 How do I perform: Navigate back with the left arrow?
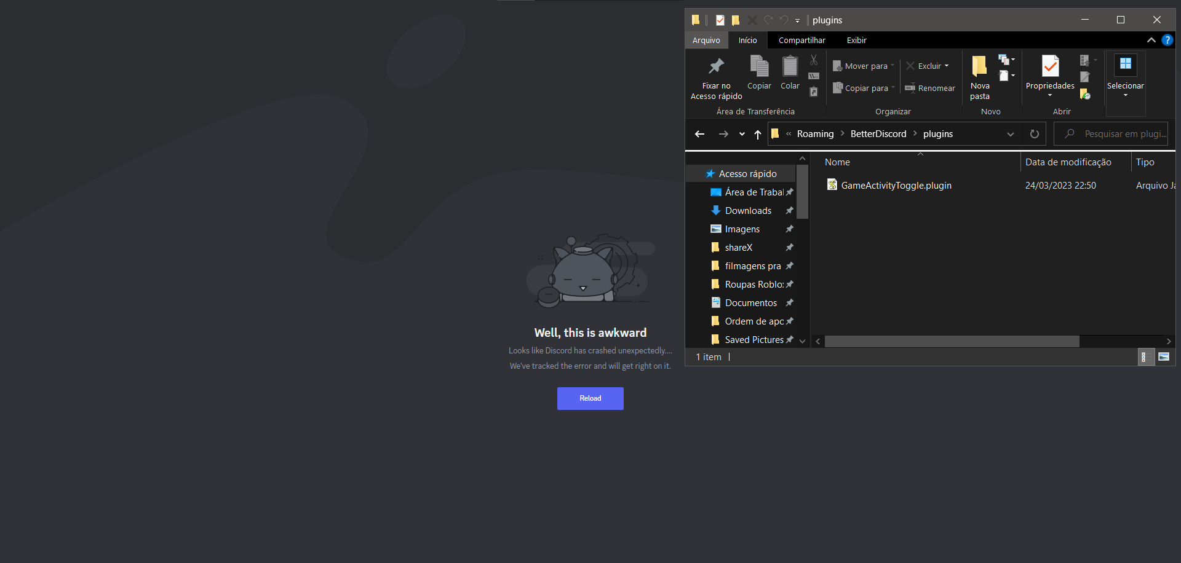[699, 134]
